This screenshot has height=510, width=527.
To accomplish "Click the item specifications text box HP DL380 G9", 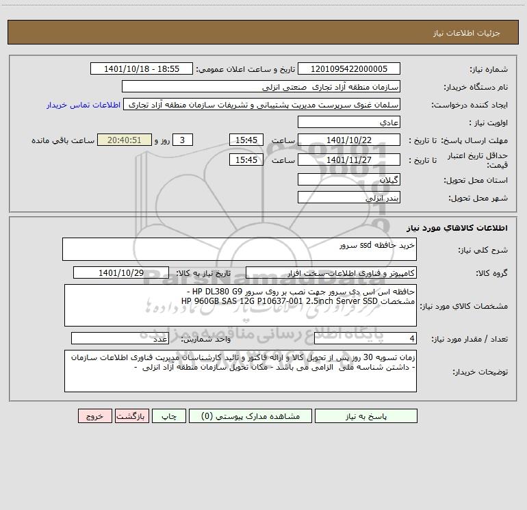I will [240, 305].
